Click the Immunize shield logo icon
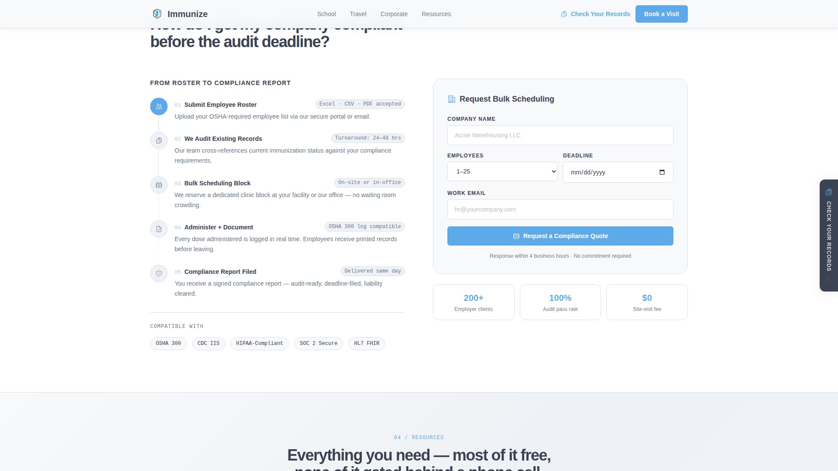 [x=157, y=14]
